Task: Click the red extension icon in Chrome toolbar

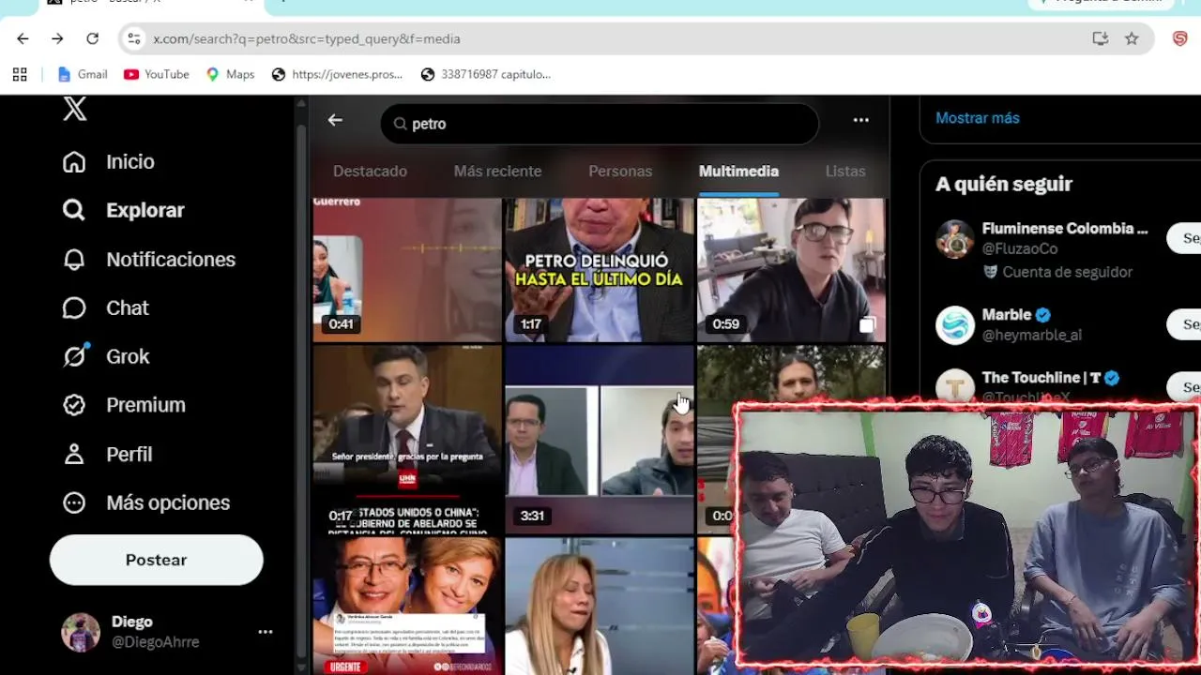Action: (x=1180, y=38)
